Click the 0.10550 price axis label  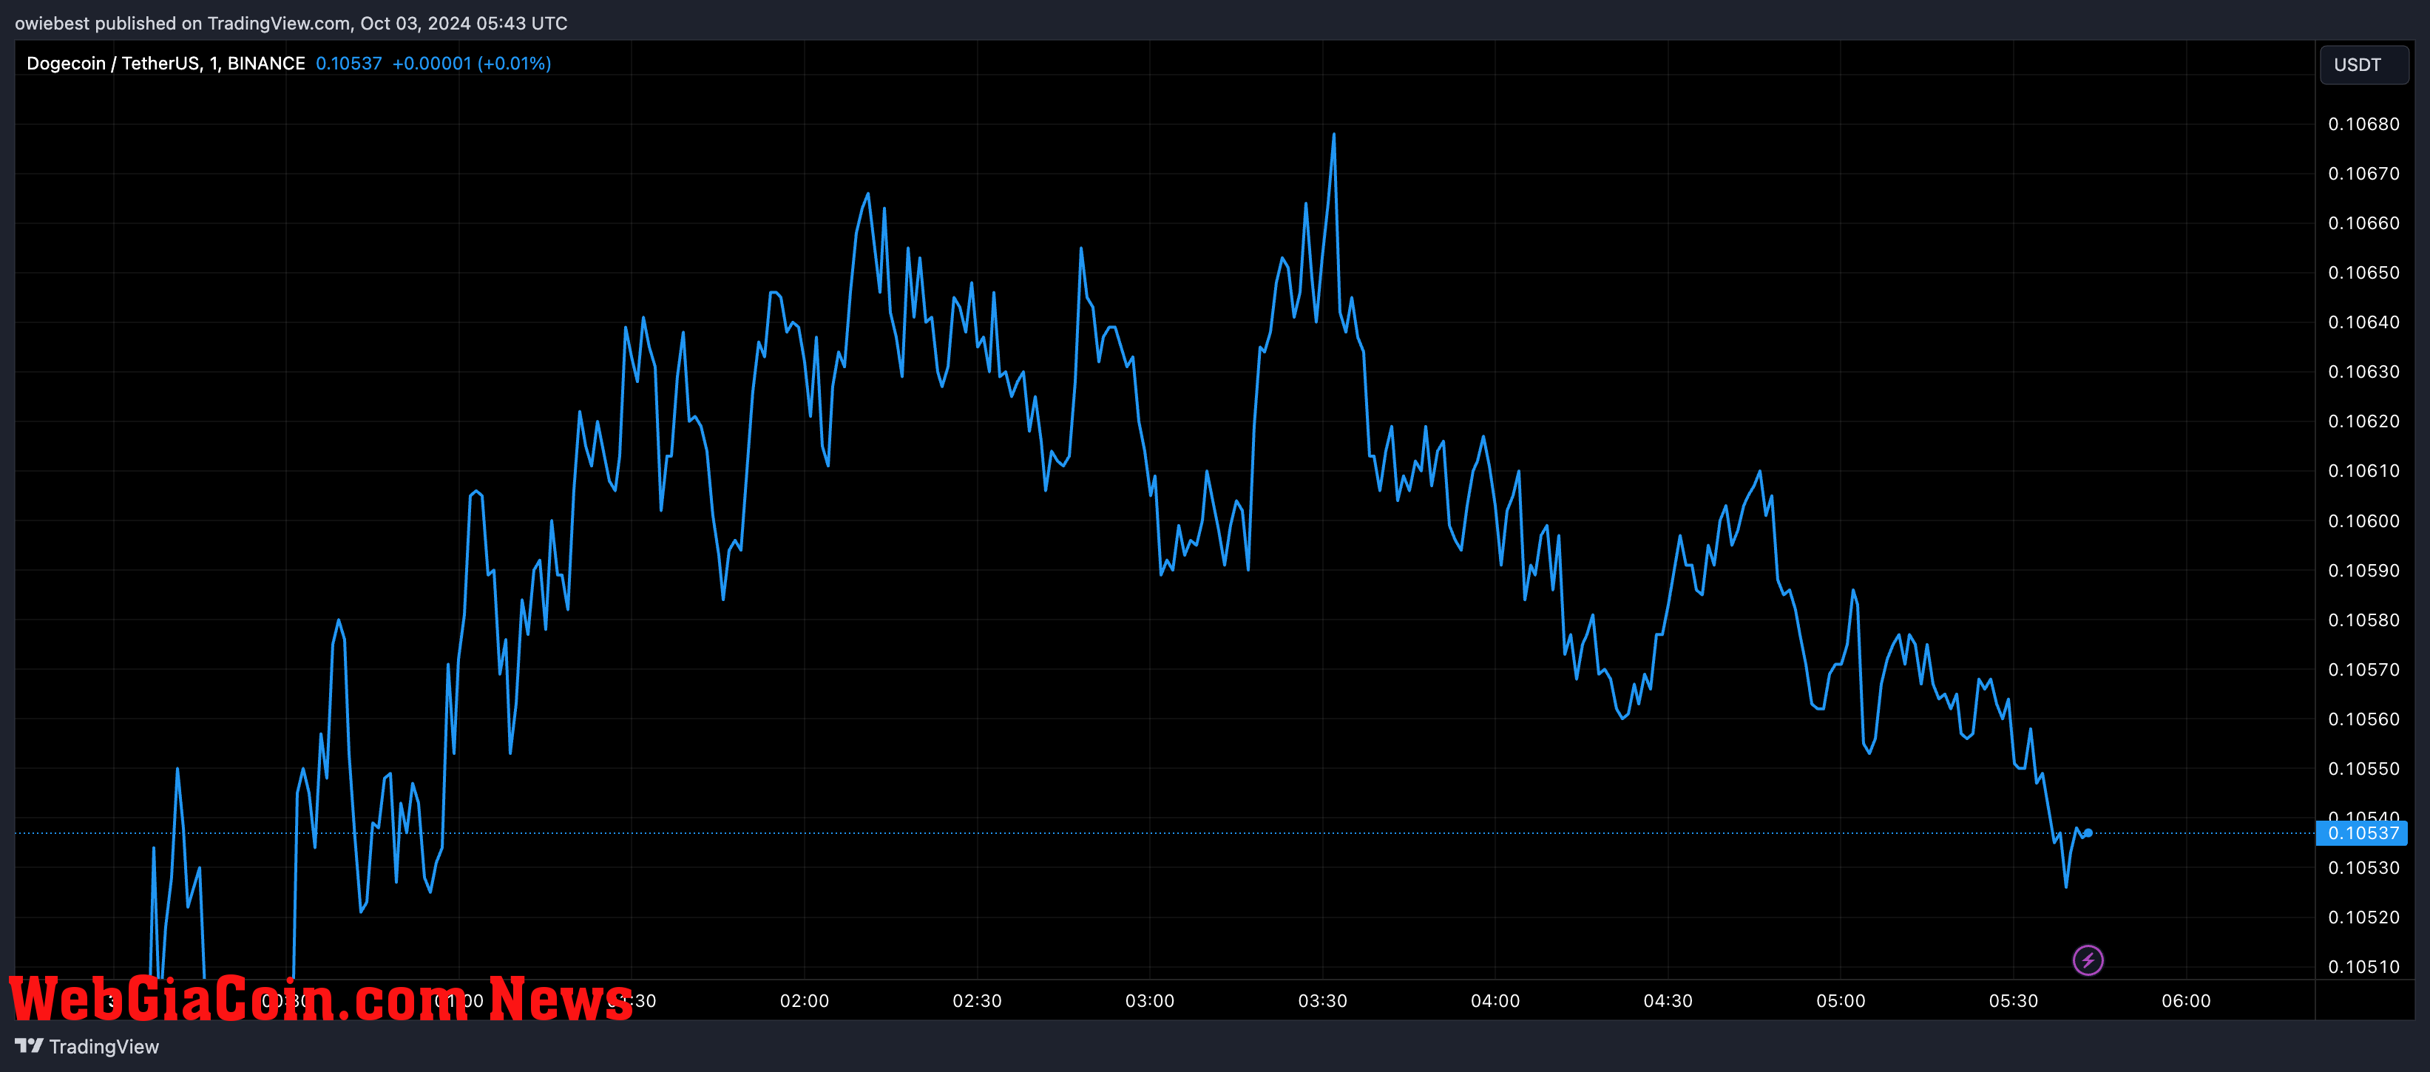(x=2363, y=768)
